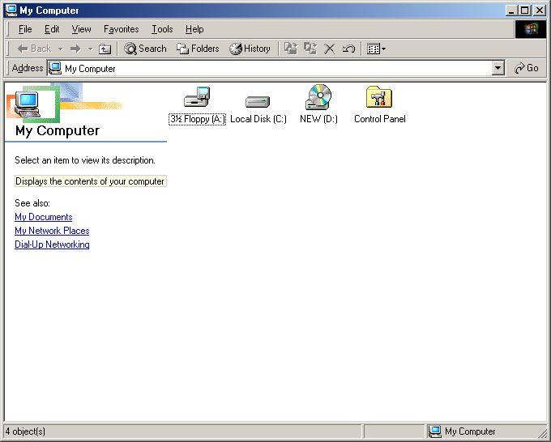
Task: Open the View menu
Action: point(81,29)
